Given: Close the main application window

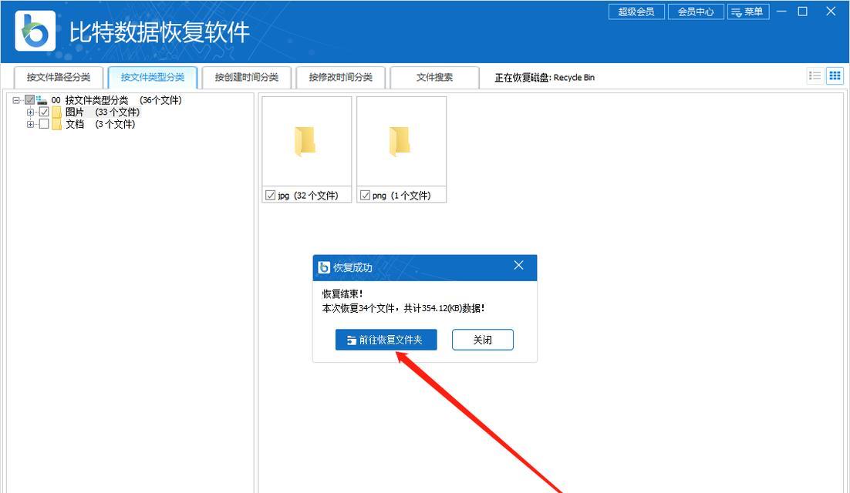Looking at the screenshot, I should pyautogui.click(x=831, y=12).
